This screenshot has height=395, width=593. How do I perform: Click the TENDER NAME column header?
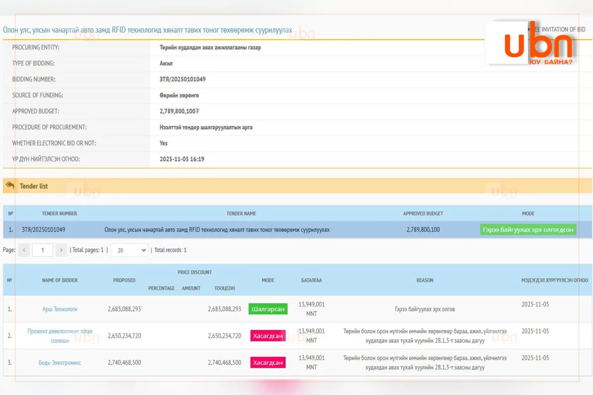click(x=241, y=214)
